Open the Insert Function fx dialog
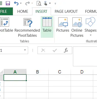The image size is (97, 99). 66,50
